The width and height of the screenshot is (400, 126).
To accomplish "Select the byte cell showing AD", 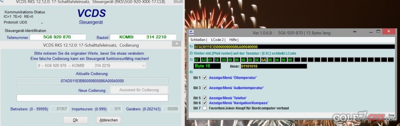I will pos(203,59).
